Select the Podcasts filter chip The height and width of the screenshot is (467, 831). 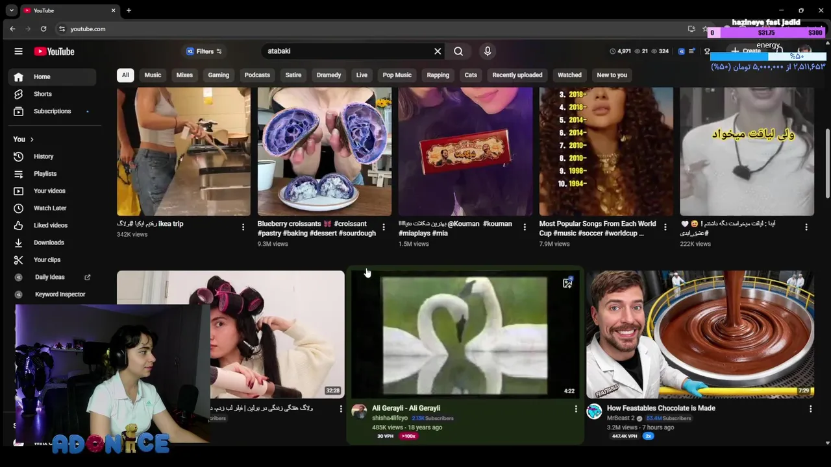tap(257, 75)
